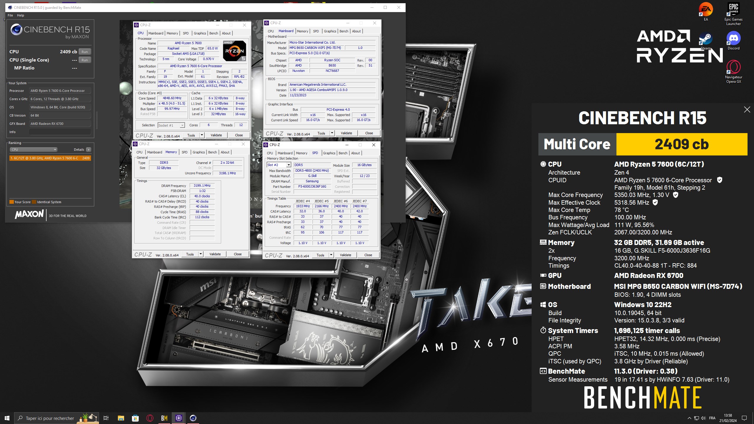
Task: Open the volume control in system tray
Action: coord(703,418)
